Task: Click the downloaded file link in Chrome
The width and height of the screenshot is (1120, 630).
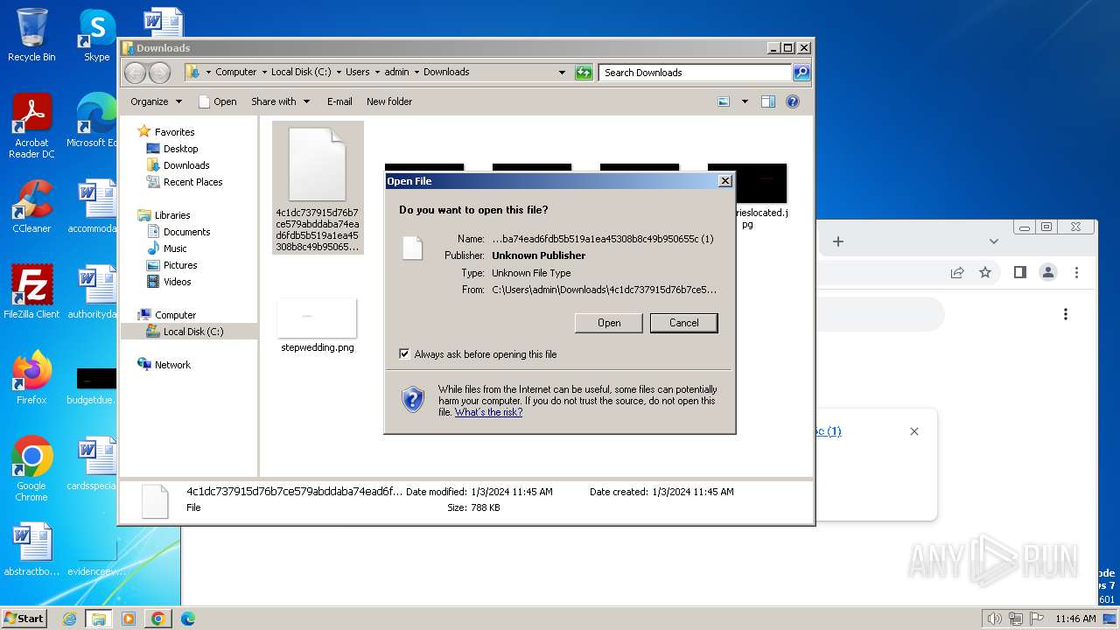Action: point(828,431)
